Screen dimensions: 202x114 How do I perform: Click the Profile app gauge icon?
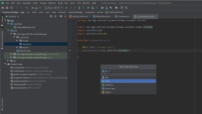pos(88,8)
